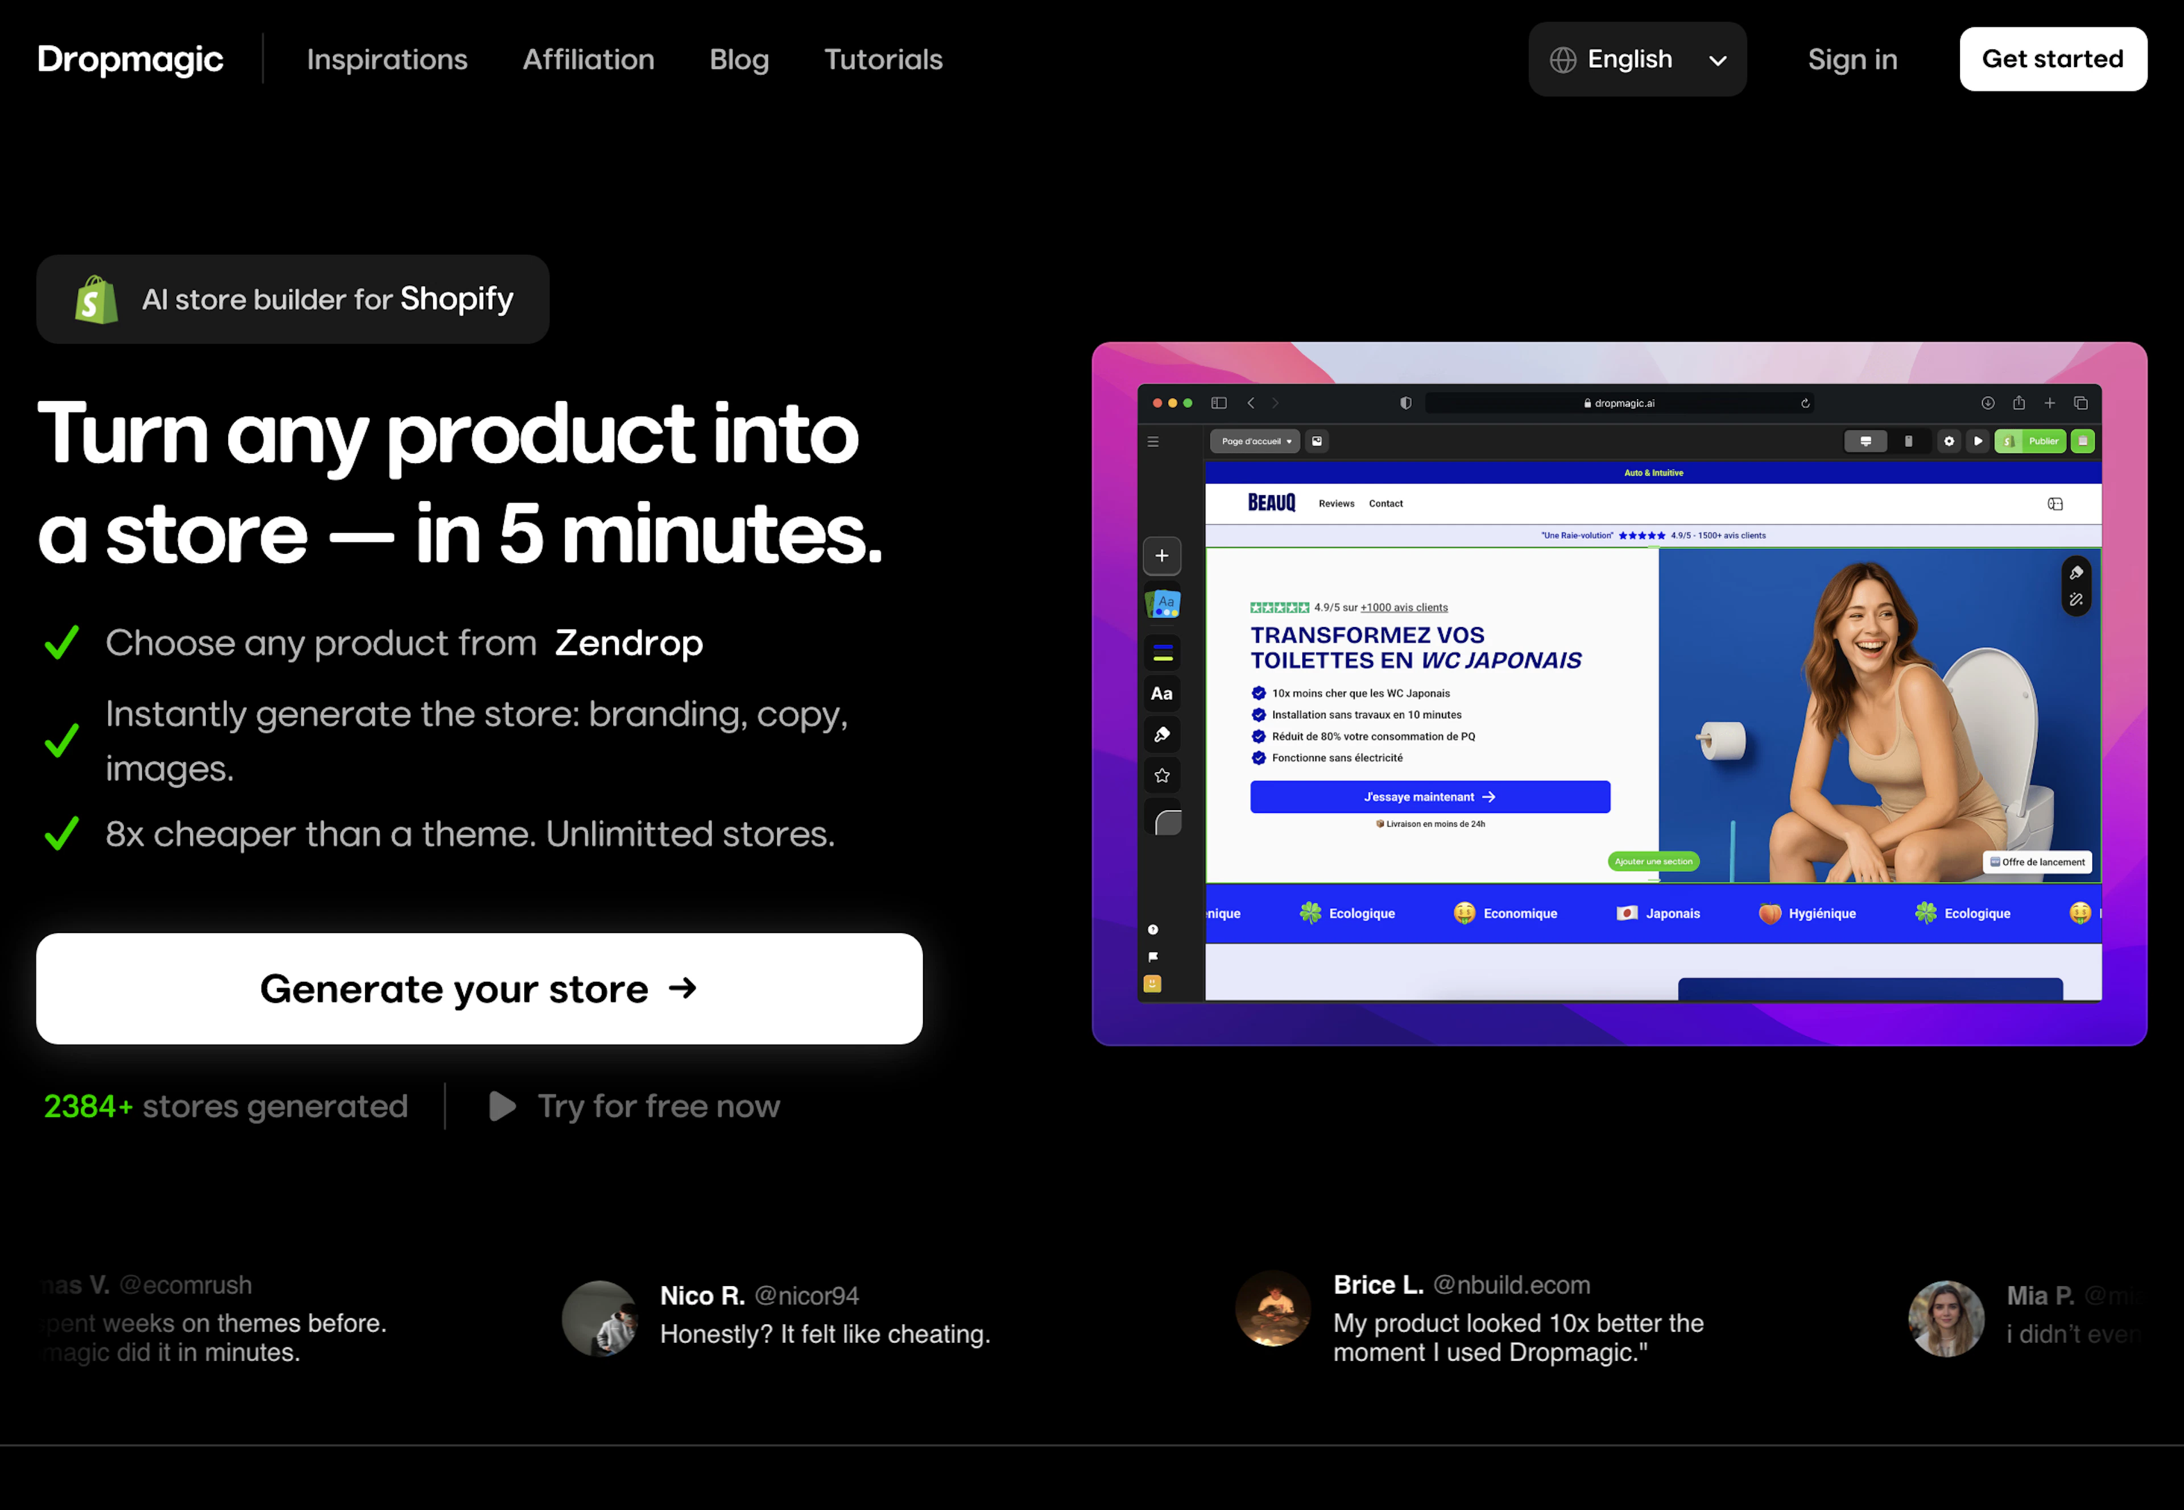
Task: Open the color-stripes palette tool in sidebar
Action: (x=1162, y=653)
